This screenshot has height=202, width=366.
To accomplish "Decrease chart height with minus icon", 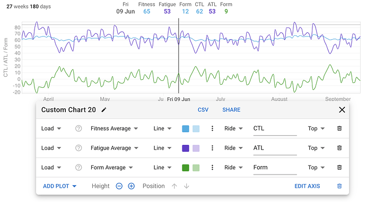I will (119, 186).
